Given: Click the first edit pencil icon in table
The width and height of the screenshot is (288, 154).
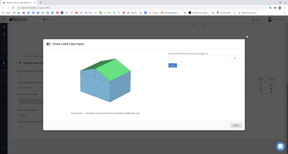Looking at the screenshot, I should 261,85.
